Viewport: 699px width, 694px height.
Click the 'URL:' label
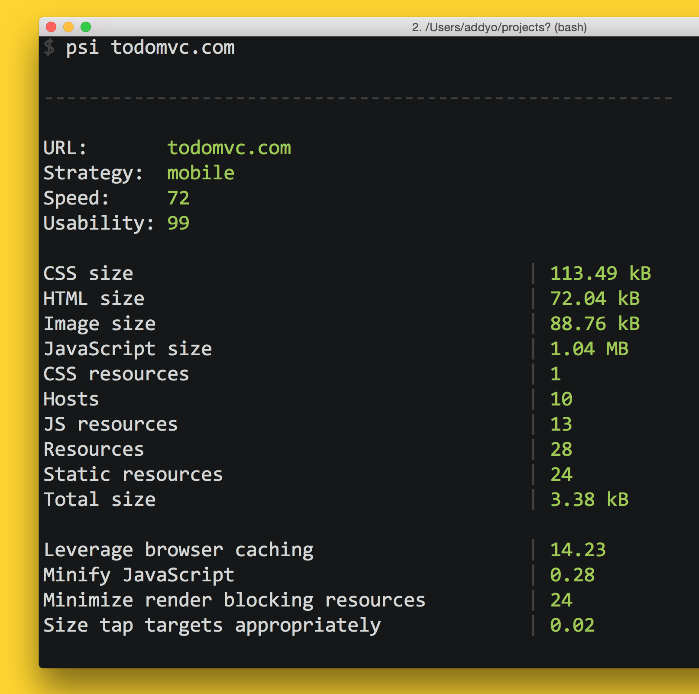tap(65, 148)
